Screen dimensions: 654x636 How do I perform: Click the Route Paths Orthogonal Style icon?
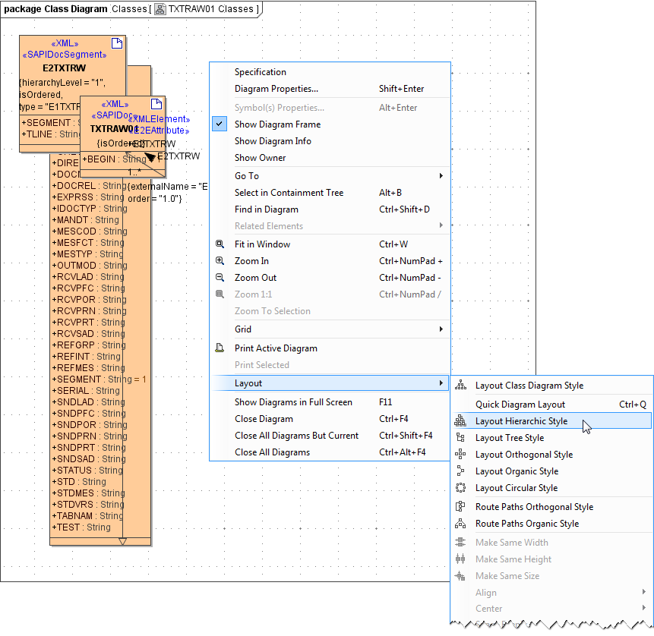[460, 506]
